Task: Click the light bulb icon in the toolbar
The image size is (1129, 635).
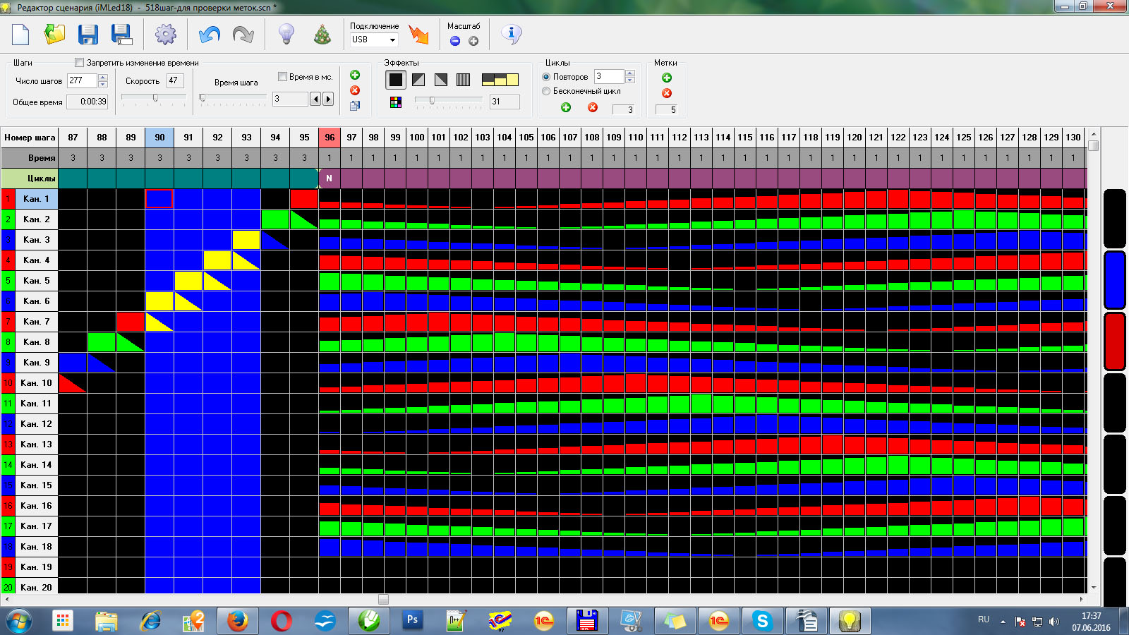Action: [286, 34]
